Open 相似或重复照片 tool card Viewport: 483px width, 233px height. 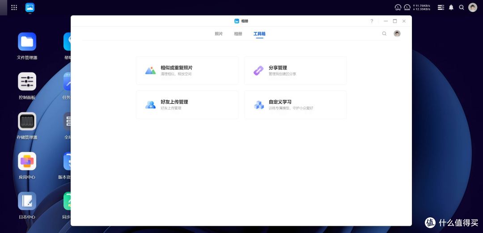pos(187,71)
